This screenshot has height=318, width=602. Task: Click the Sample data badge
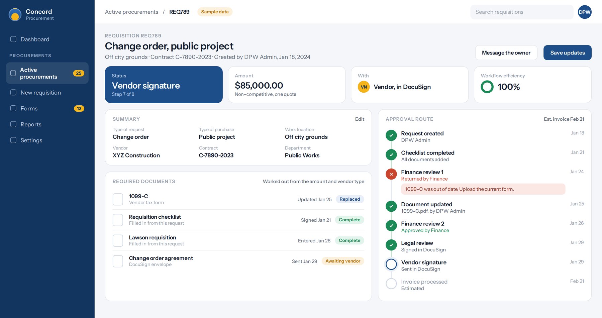215,12
